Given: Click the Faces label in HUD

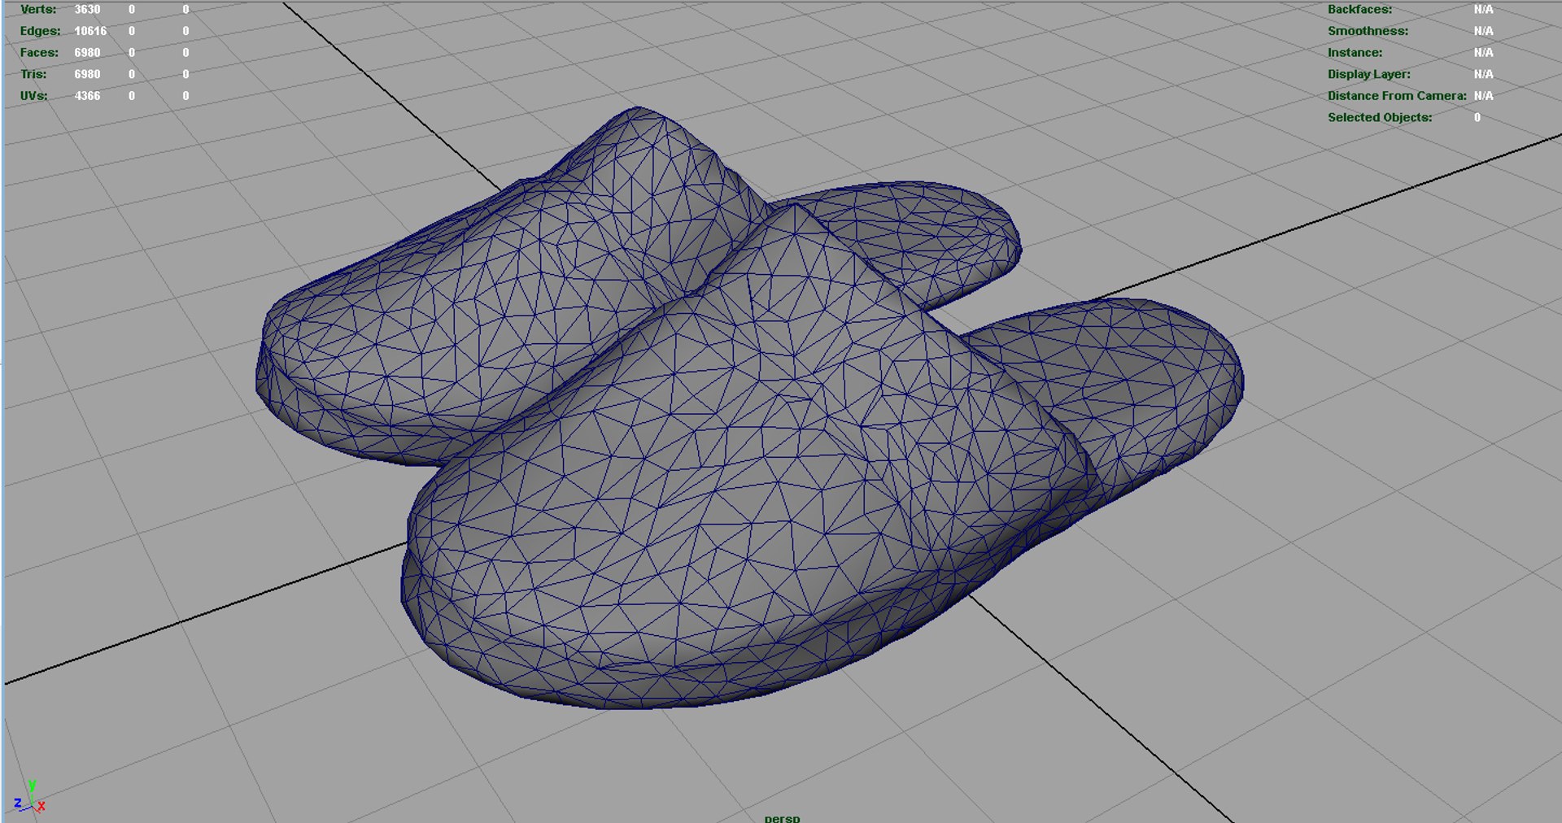Looking at the screenshot, I should point(39,53).
